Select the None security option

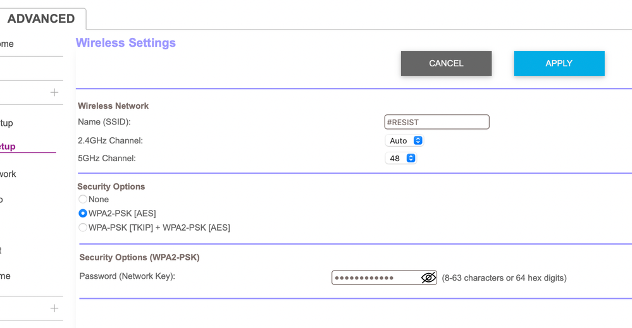coord(83,199)
